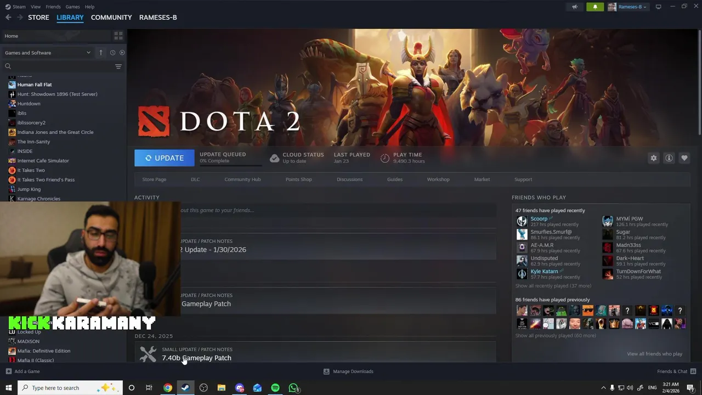Go to the COMMUNITY tab
The image size is (702, 395).
click(111, 18)
